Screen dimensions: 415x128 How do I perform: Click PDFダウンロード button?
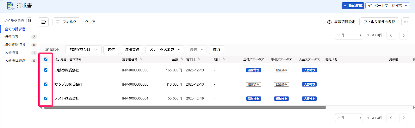tap(84, 49)
